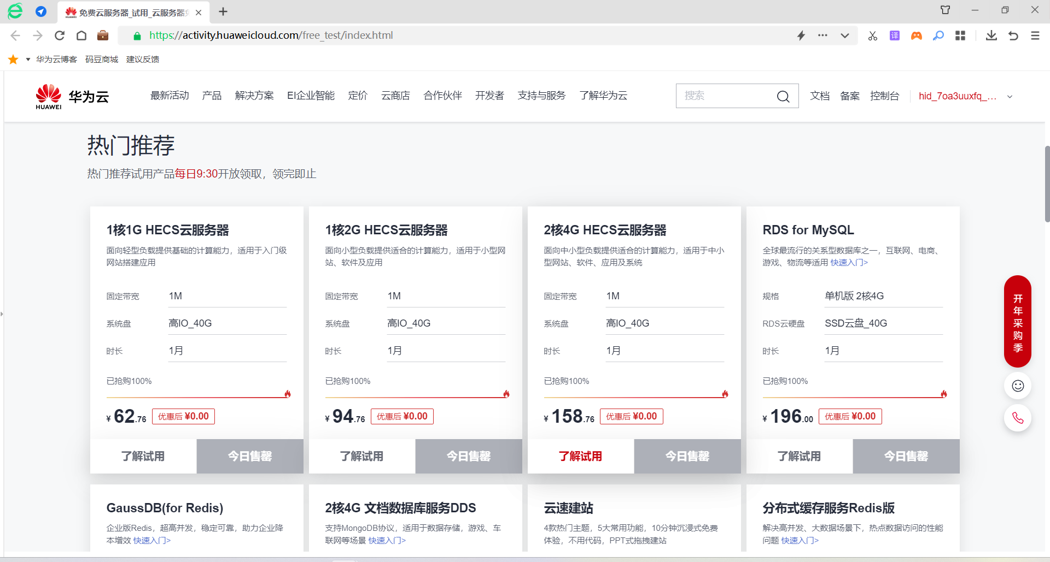
Task: Click the smiley feedback floating icon
Action: point(1018,386)
